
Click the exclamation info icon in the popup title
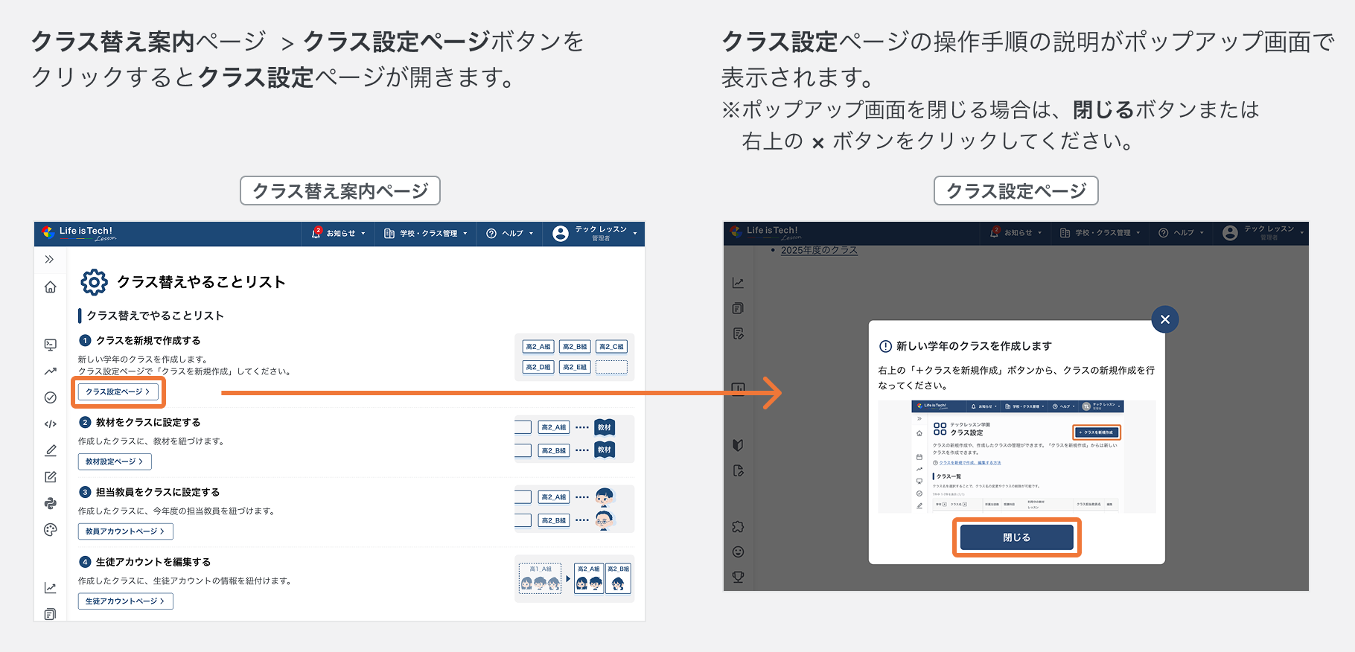point(885,346)
